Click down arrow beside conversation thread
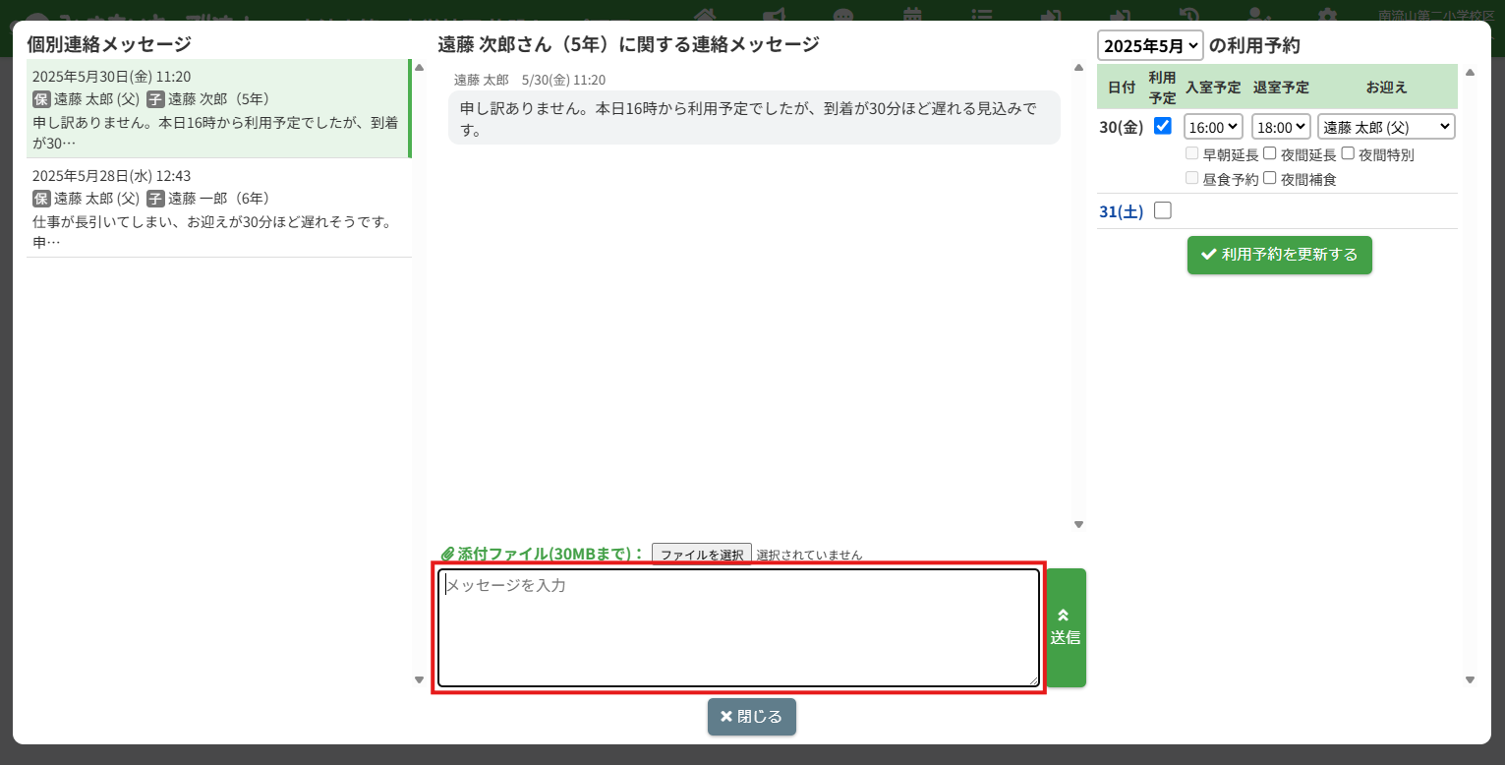This screenshot has height=765, width=1505. pyautogui.click(x=1078, y=525)
